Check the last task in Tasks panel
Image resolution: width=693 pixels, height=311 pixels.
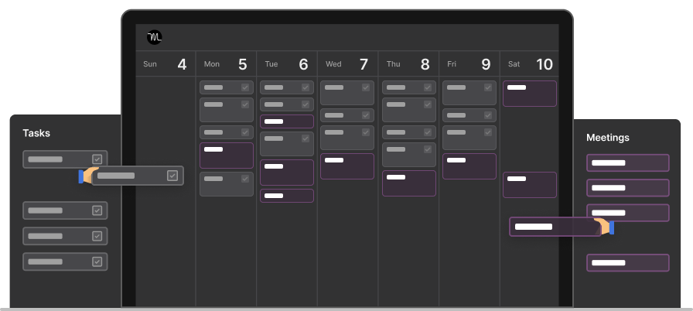point(97,261)
